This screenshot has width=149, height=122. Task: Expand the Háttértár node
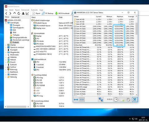pos(6,57)
